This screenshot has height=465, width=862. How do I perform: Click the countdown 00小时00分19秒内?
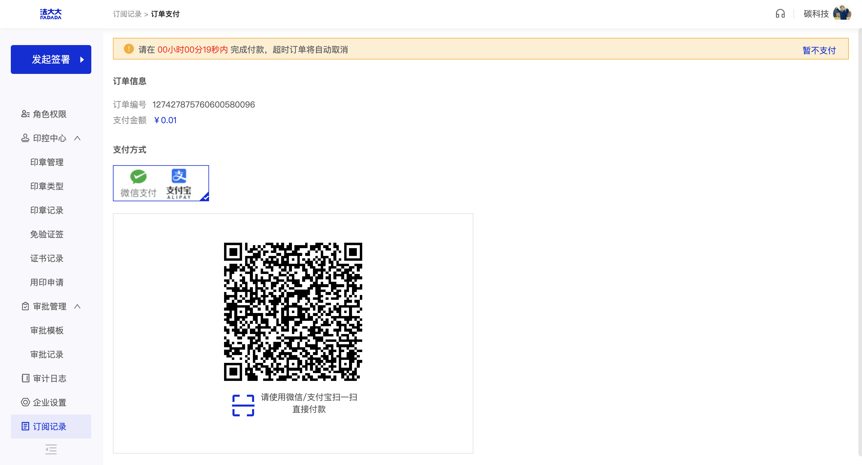pyautogui.click(x=193, y=50)
